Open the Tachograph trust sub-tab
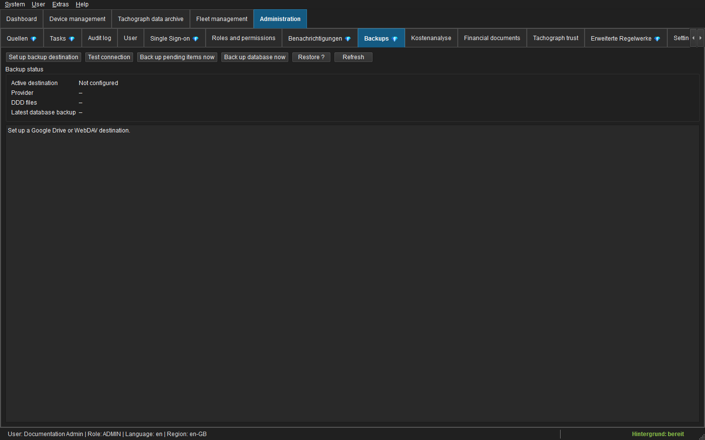 click(x=556, y=38)
